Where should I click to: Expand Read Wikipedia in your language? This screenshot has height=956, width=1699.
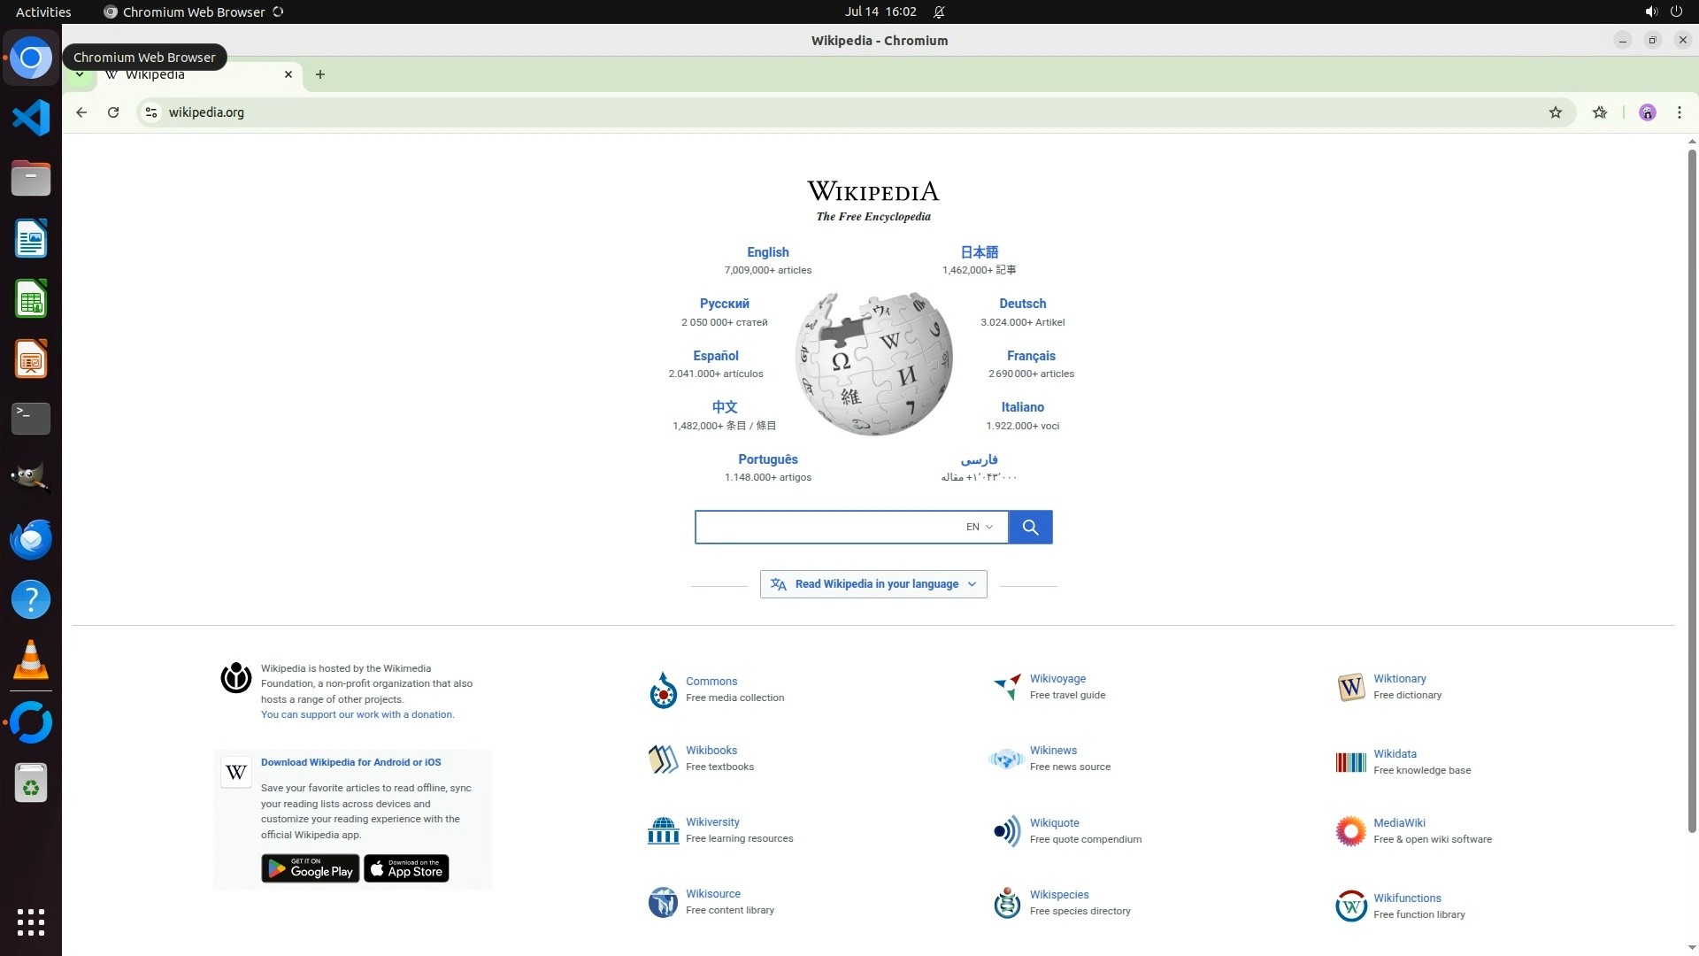(x=873, y=584)
